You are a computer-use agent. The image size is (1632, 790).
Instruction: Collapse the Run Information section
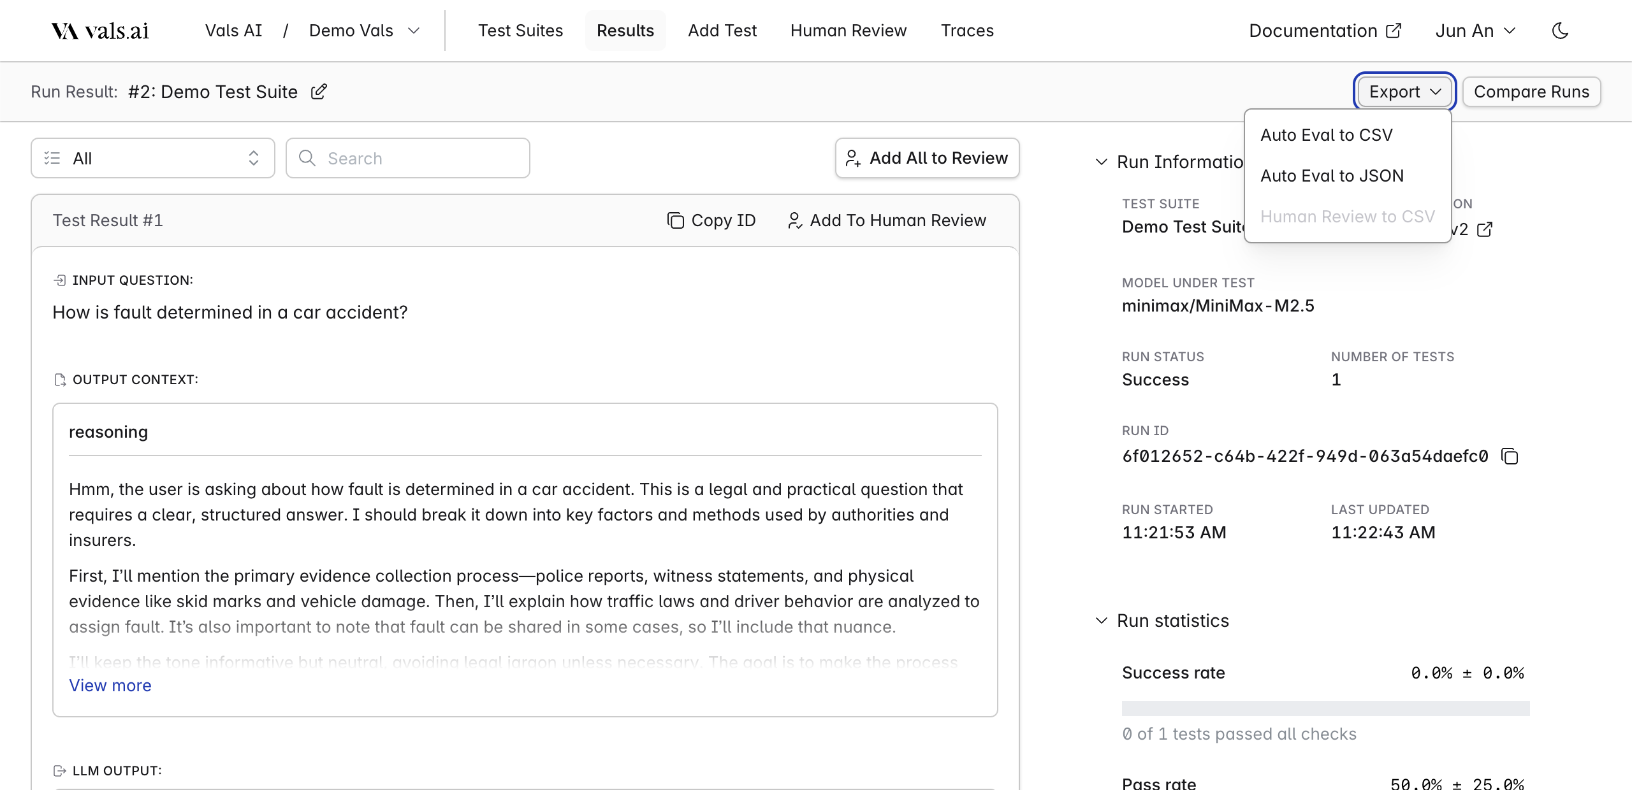[x=1101, y=162]
